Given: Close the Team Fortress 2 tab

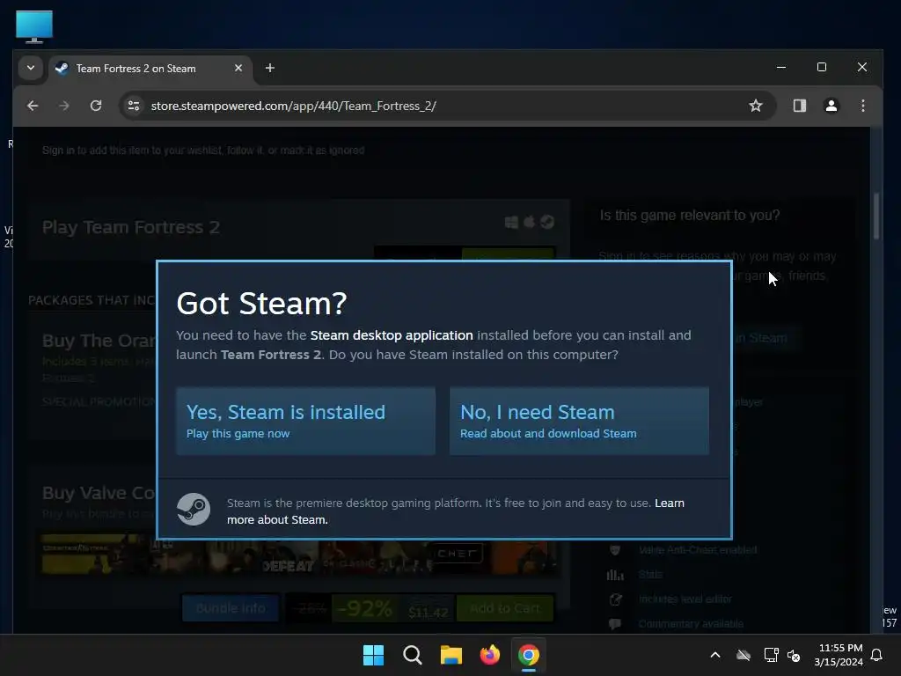Looking at the screenshot, I should (x=238, y=68).
